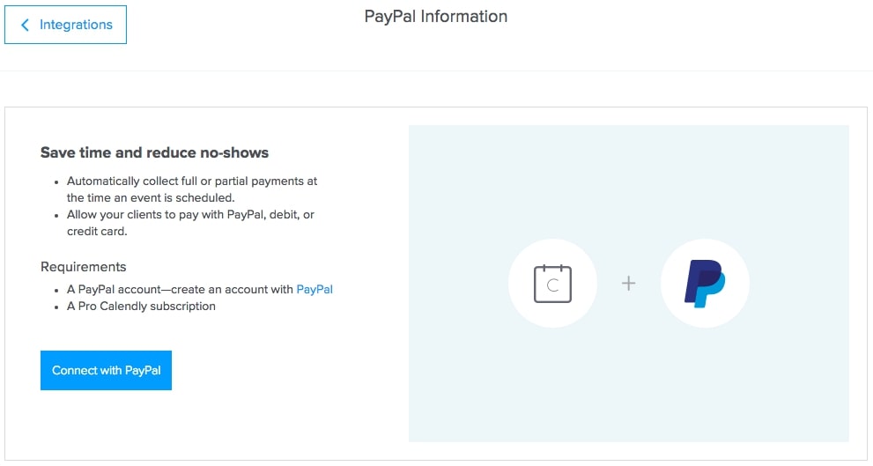Open the PayPal account creation link
This screenshot has height=466, width=873.
coord(314,290)
